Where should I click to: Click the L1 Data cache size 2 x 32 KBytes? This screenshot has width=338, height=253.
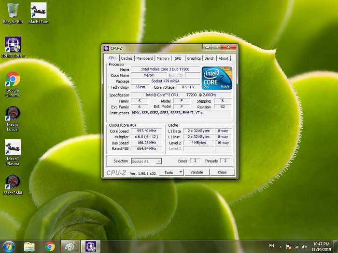coord(198,131)
